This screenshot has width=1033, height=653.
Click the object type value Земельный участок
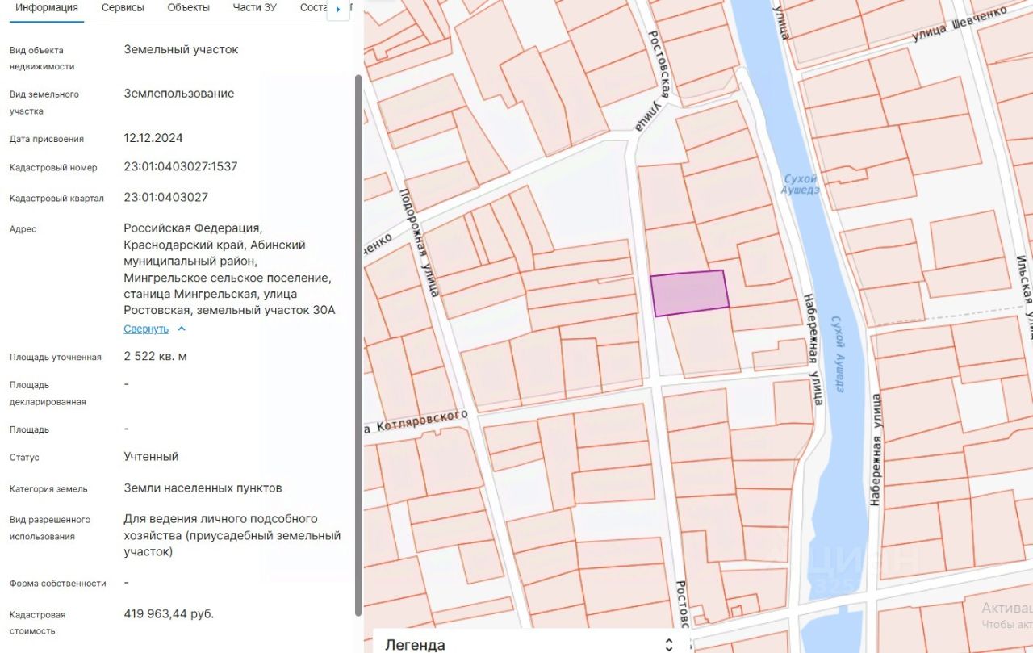(181, 49)
